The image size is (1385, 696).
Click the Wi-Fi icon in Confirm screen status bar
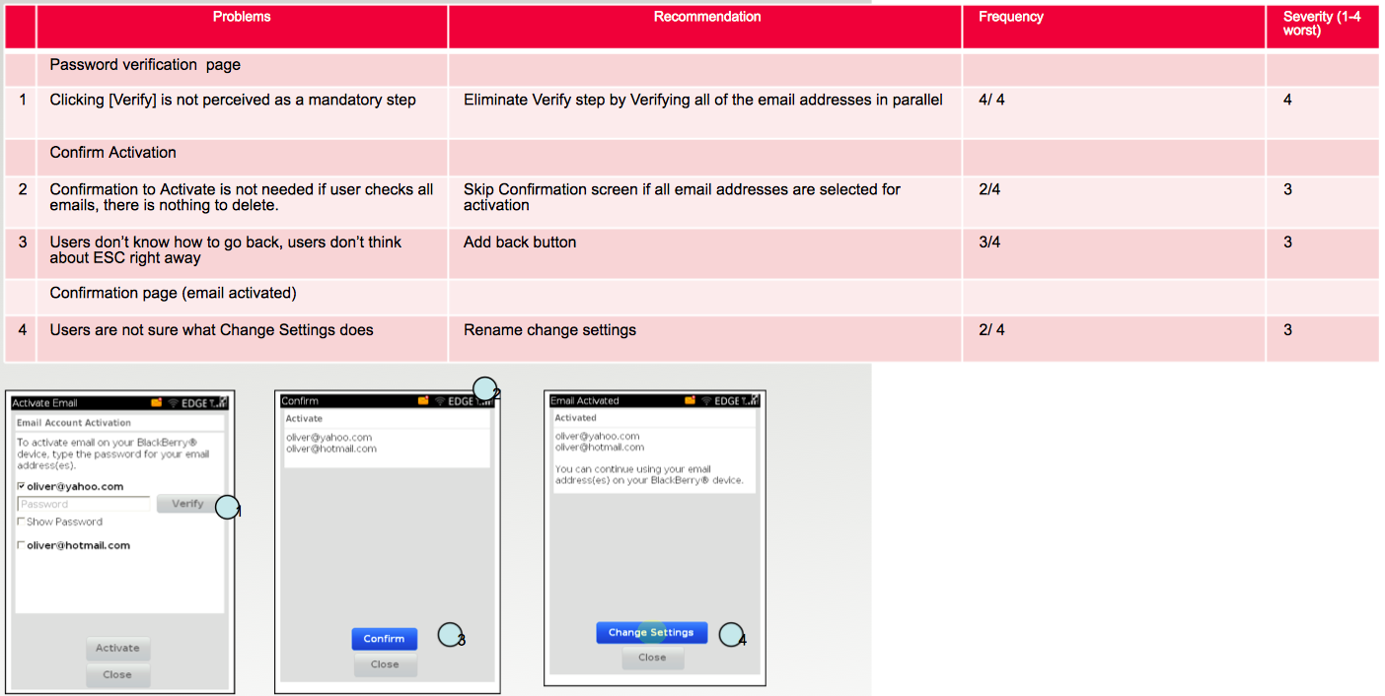point(439,401)
